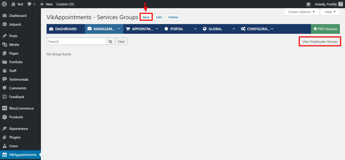Viewport: 345px width, 160px height.
Task: Click the Plugins plug icon
Action: click(x=5, y=137)
